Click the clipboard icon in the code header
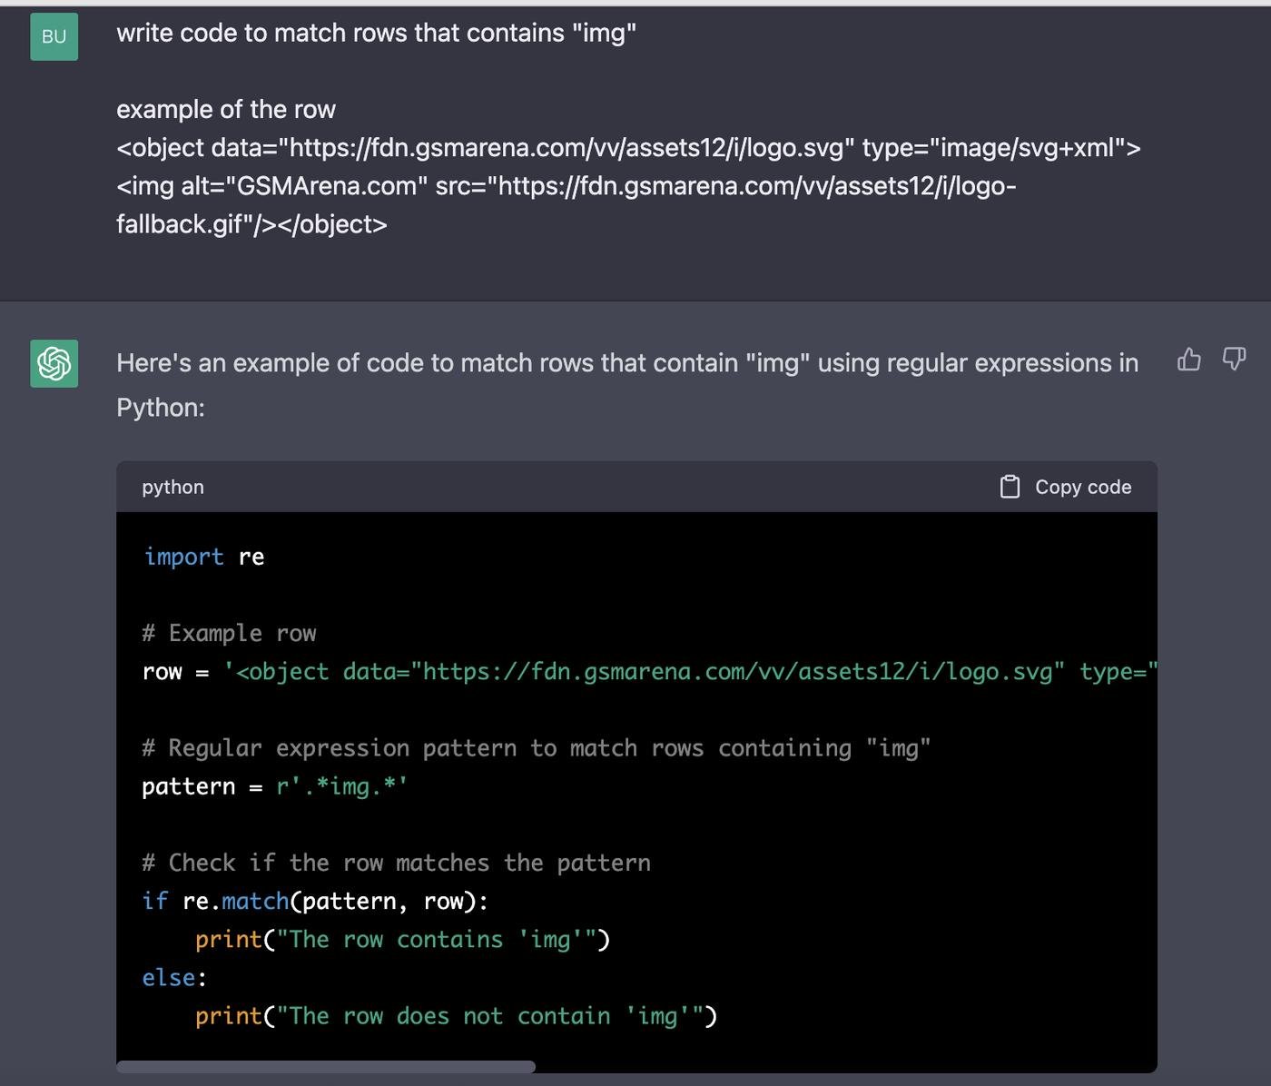The image size is (1271, 1086). 1010,488
